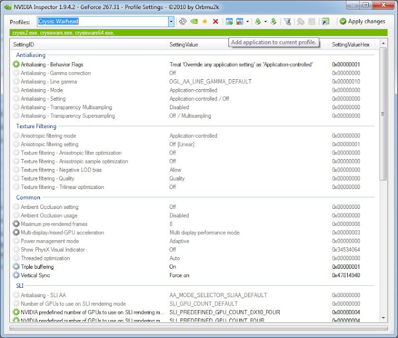Click gear icon beside Power management mode
This screenshot has height=338, width=398.
[x=16, y=241]
